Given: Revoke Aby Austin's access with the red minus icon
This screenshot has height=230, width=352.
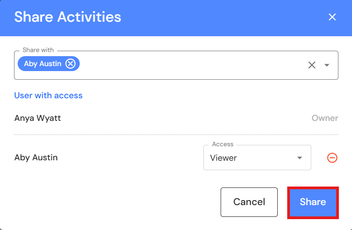Looking at the screenshot, I should click(332, 158).
